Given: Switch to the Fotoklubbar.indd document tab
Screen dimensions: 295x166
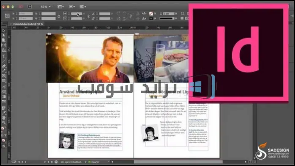Looking at the screenshot, I should pyautogui.click(x=28, y=24).
